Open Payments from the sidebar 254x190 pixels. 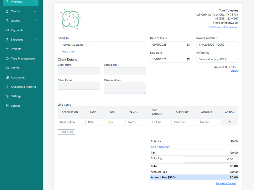point(17,30)
